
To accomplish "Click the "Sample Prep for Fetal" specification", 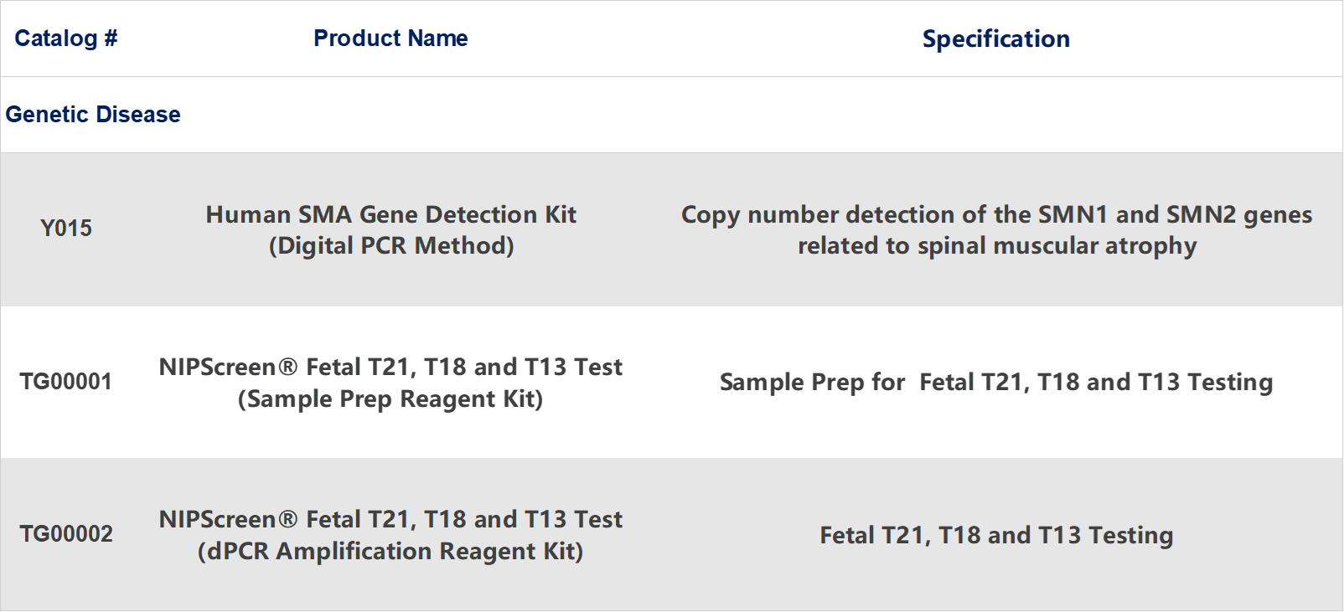I will click(995, 383).
